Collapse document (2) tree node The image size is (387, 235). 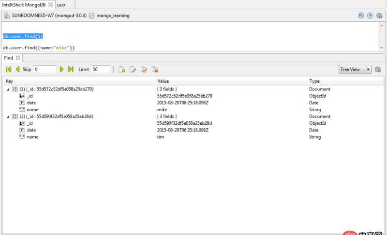point(8,117)
